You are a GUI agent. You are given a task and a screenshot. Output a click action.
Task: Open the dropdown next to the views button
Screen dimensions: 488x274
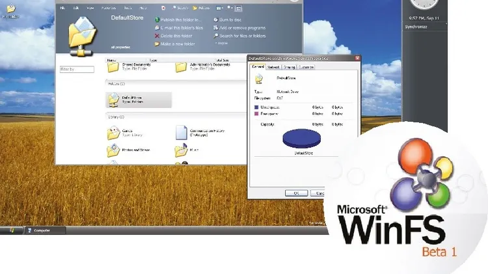[230, 8]
